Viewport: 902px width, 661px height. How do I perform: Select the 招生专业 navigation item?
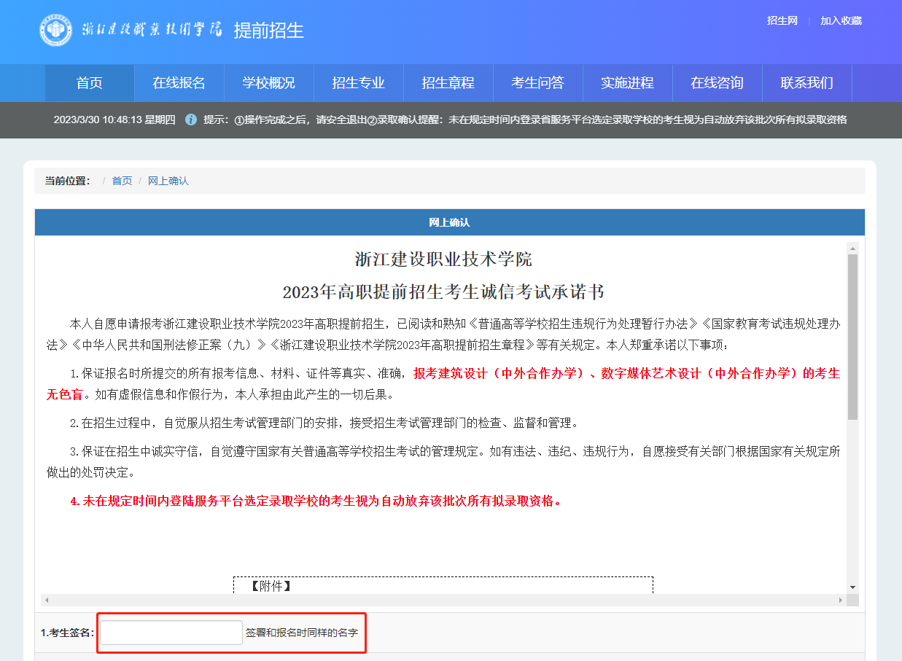coord(358,83)
